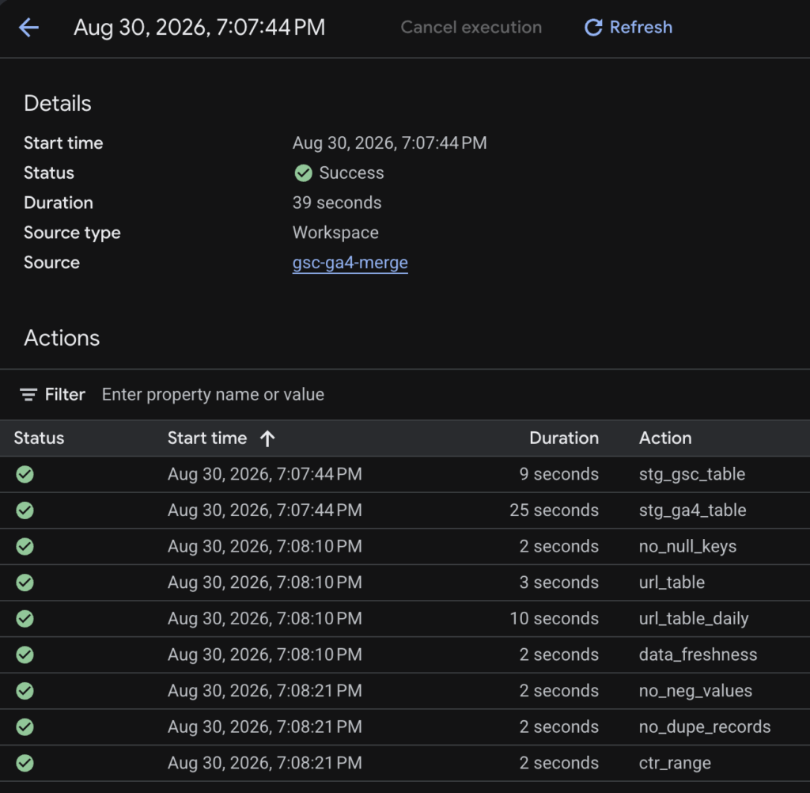The image size is (810, 793).
Task: Click the success status icon for no_dupe_records
Action: (25, 727)
